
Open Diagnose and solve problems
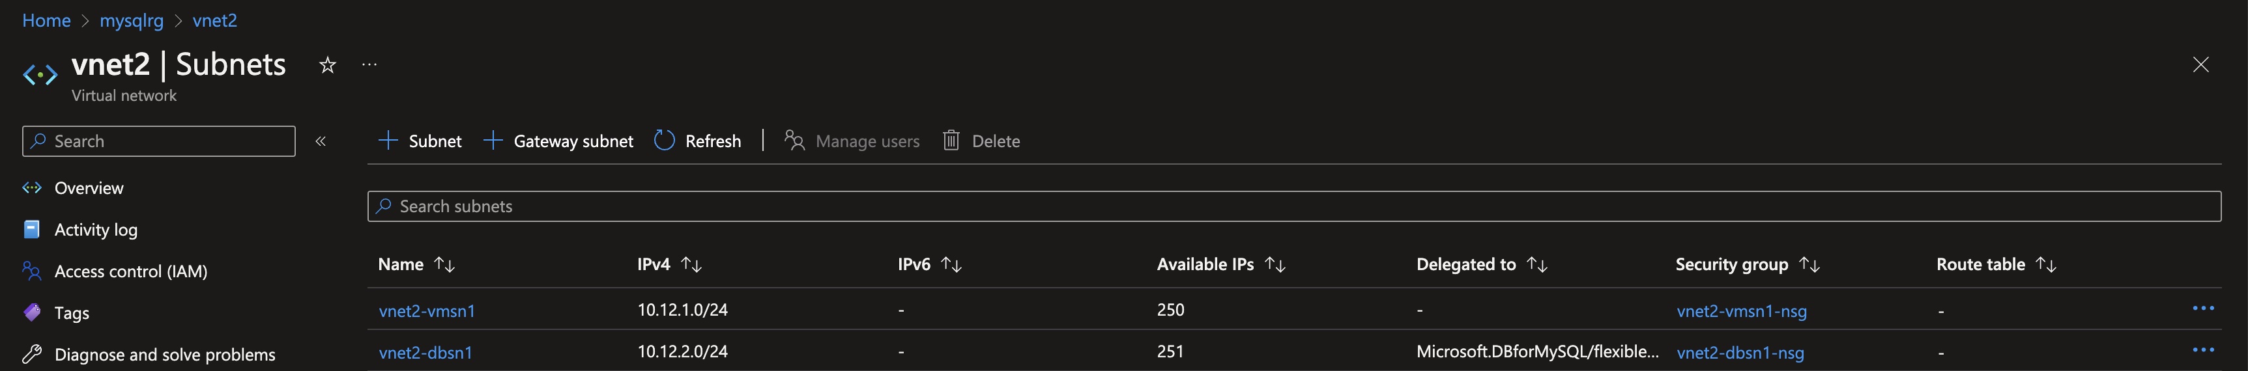pyautogui.click(x=165, y=355)
